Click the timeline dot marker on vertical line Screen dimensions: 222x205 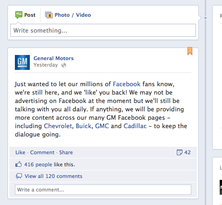click(205, 18)
